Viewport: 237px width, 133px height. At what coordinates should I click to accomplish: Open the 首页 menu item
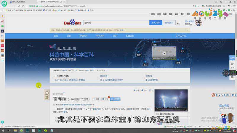56,36
